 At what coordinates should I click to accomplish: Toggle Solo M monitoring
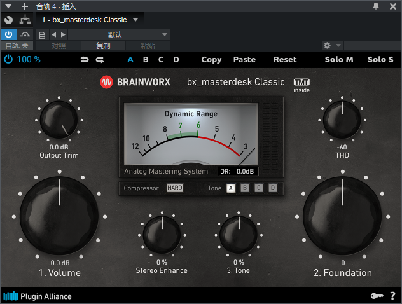pyautogui.click(x=339, y=60)
